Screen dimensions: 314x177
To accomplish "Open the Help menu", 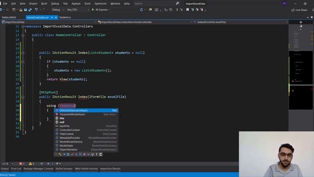I will click(127, 3).
